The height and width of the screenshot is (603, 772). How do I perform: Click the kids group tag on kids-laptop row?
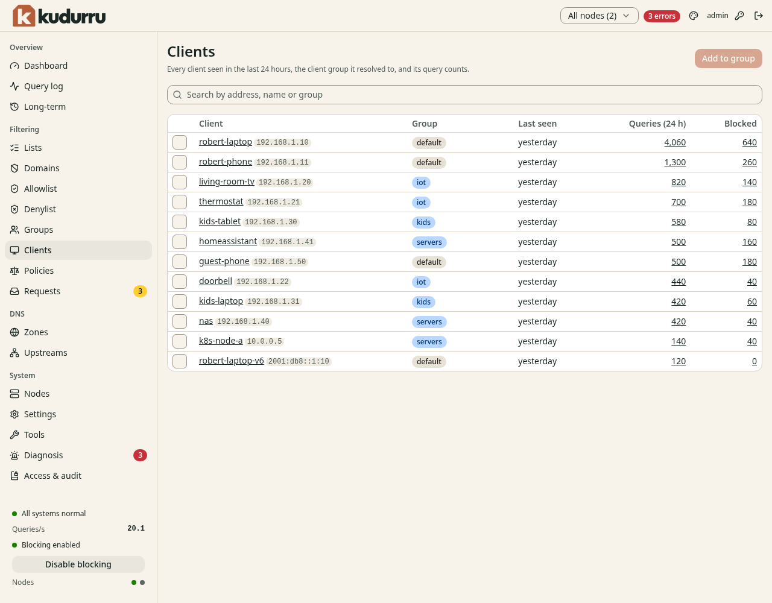coord(423,302)
